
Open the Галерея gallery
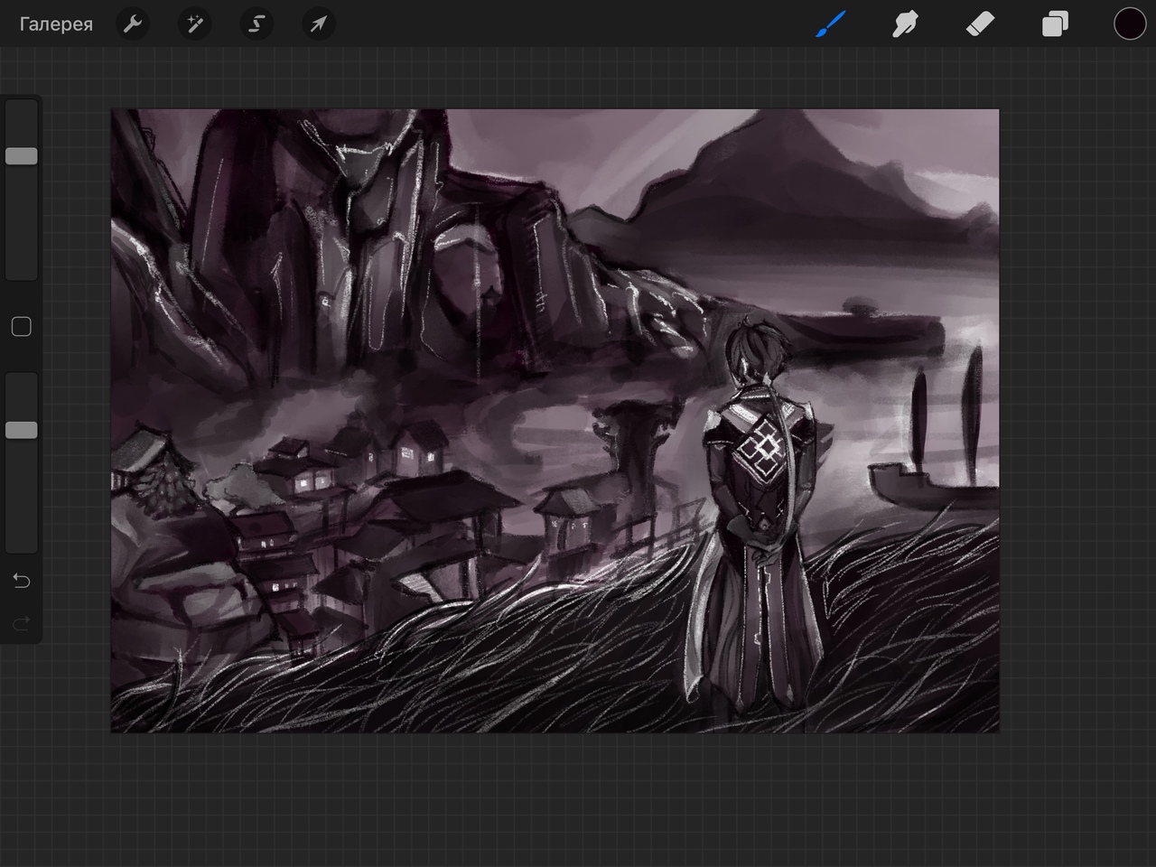point(56,24)
